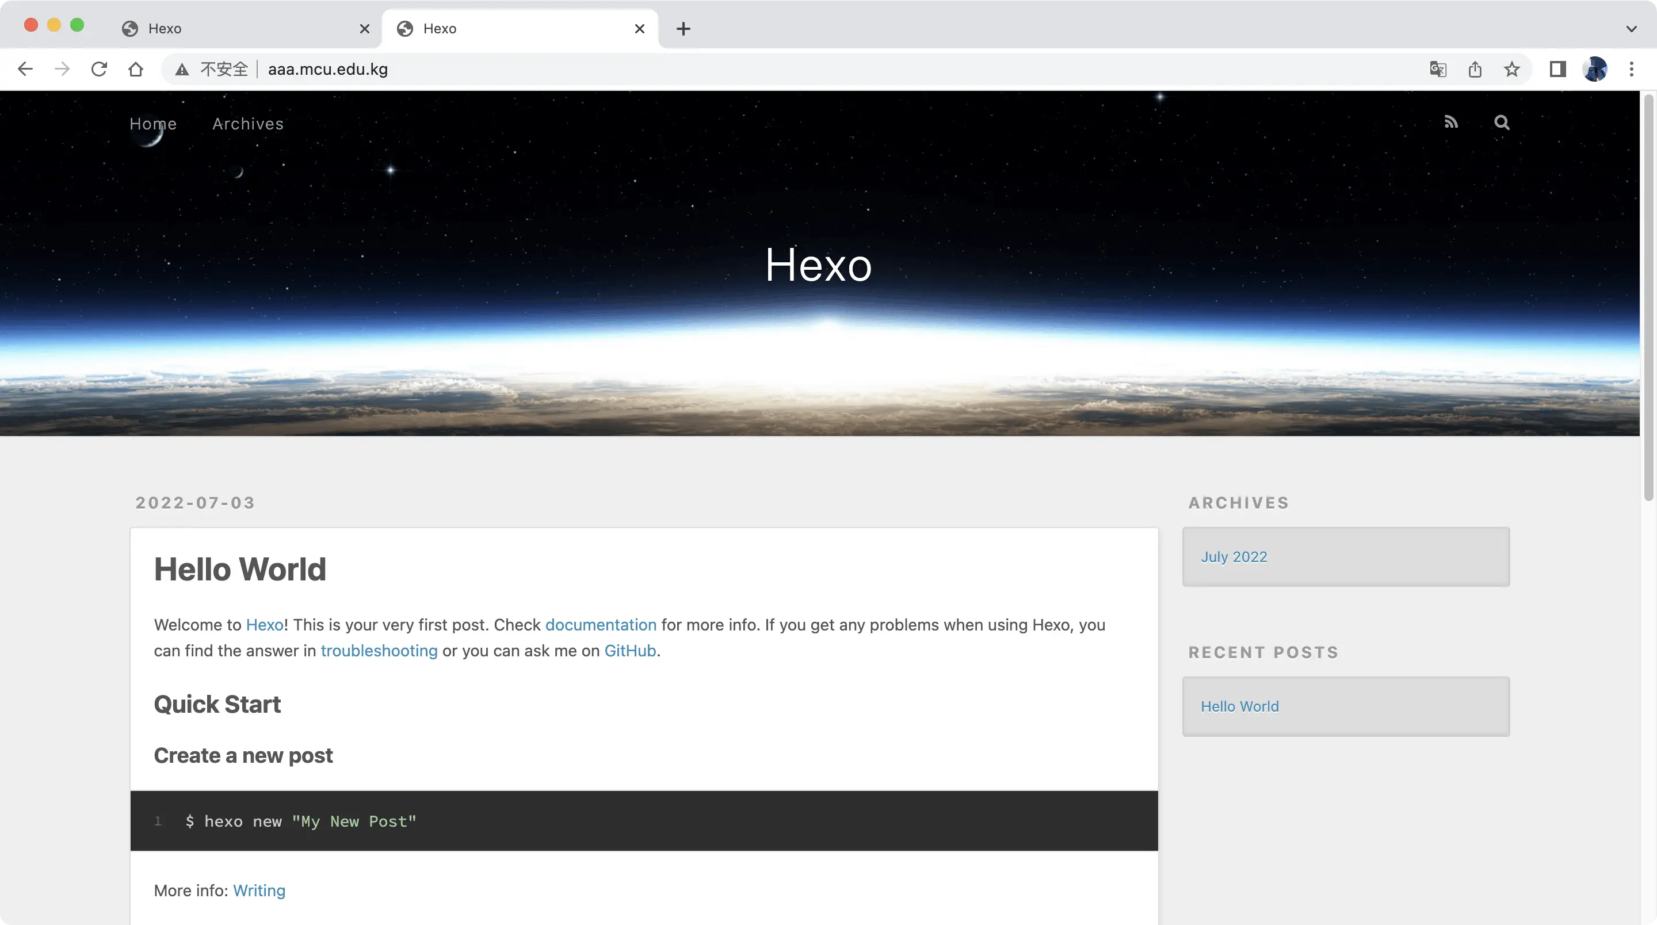Open the site search magnifier icon

point(1501,122)
